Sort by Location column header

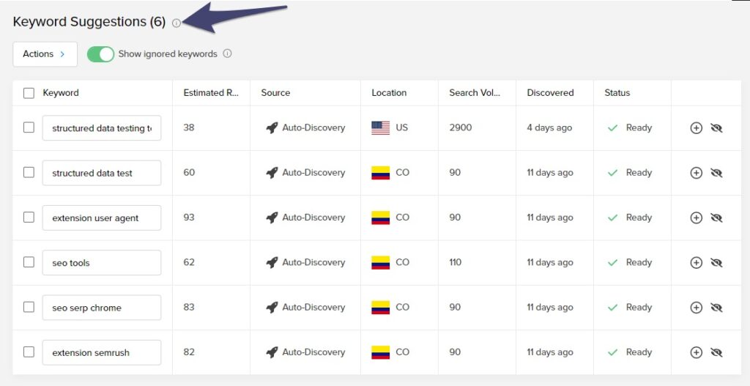[x=389, y=93]
